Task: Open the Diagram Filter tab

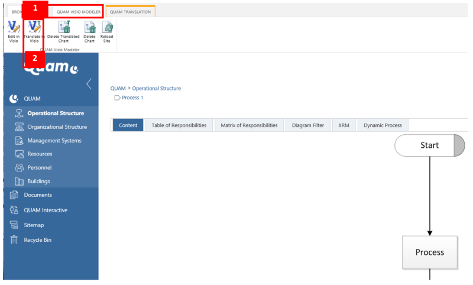Action: click(308, 125)
